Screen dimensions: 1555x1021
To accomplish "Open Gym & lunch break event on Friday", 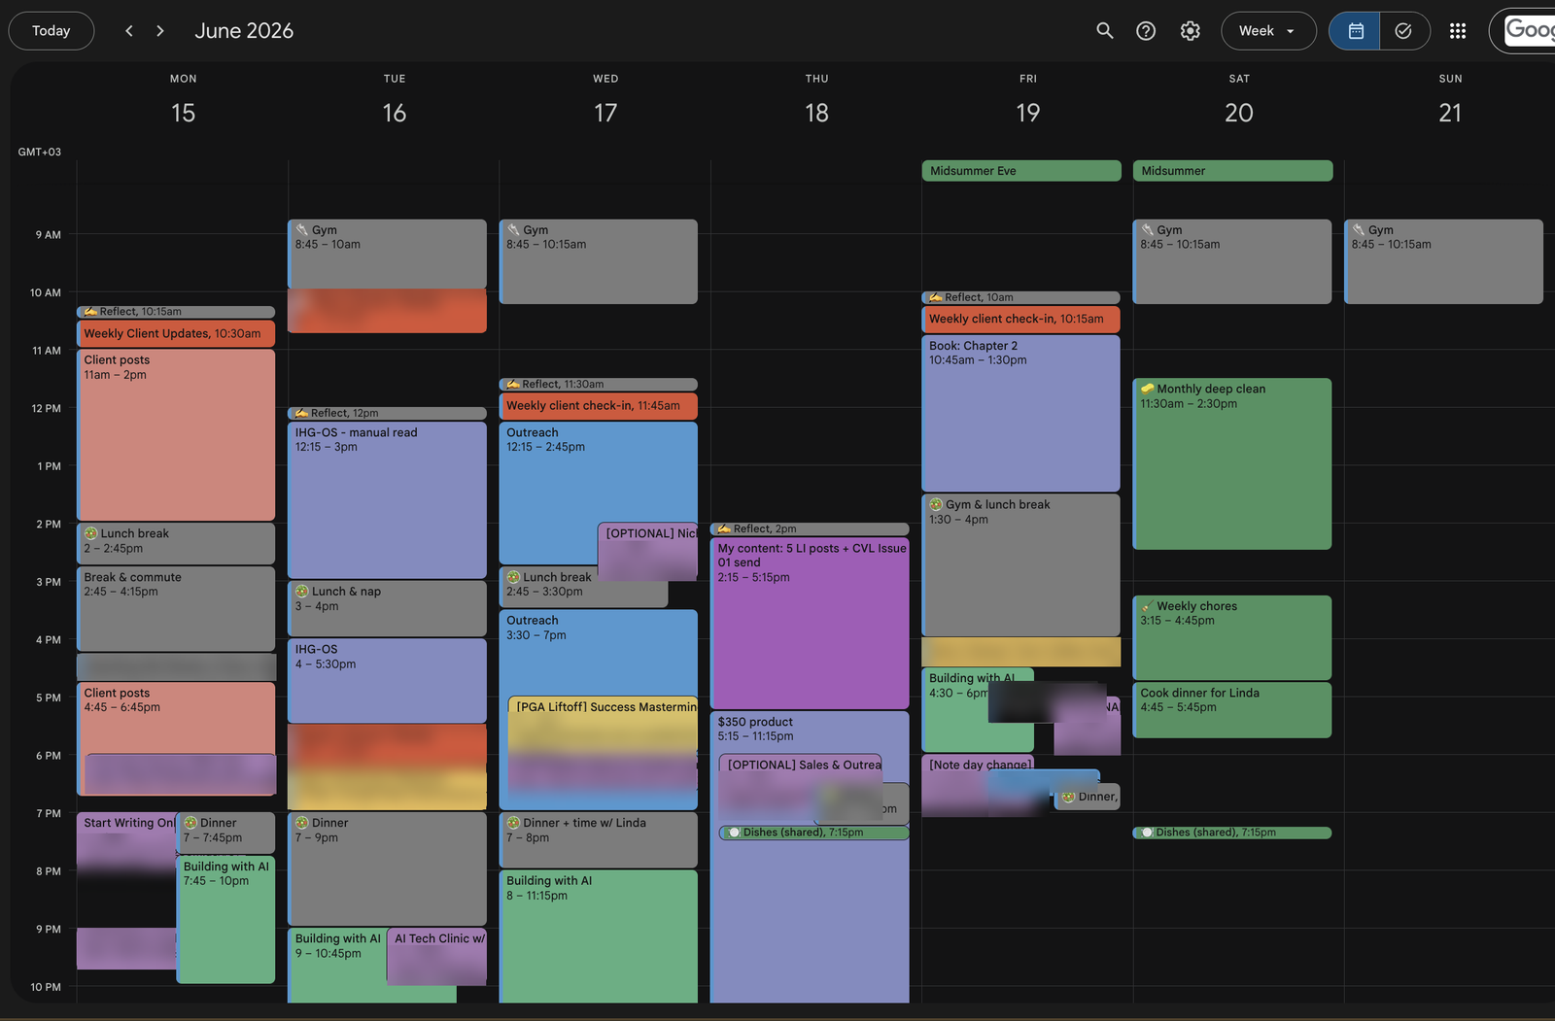I will point(1020,565).
